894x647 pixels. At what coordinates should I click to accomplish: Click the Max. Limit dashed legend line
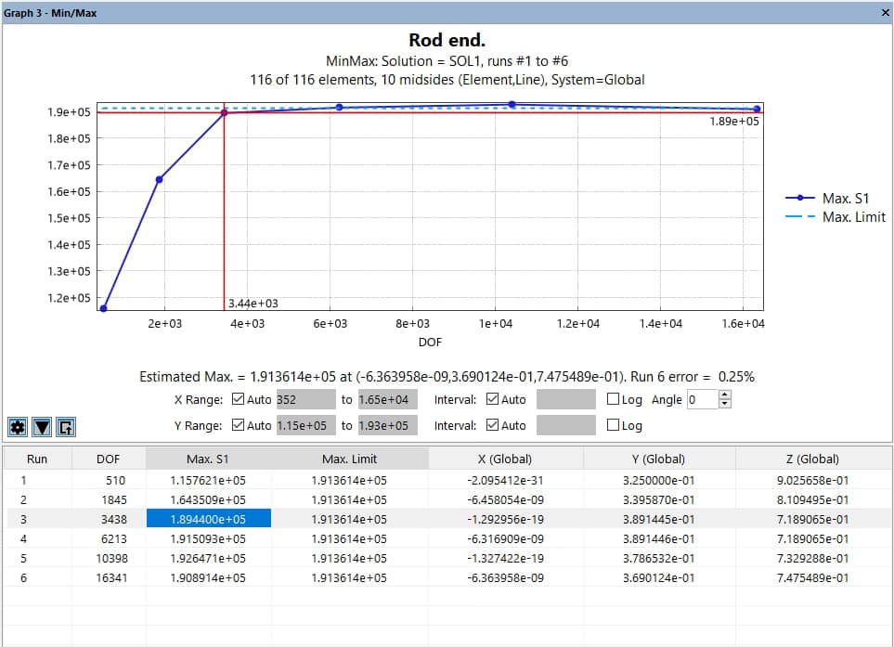(x=801, y=217)
